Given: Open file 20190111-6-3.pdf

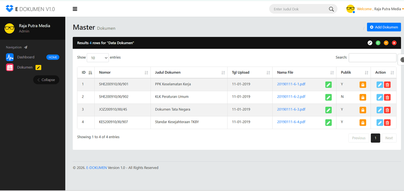Looking at the screenshot, I should coord(291,109).
